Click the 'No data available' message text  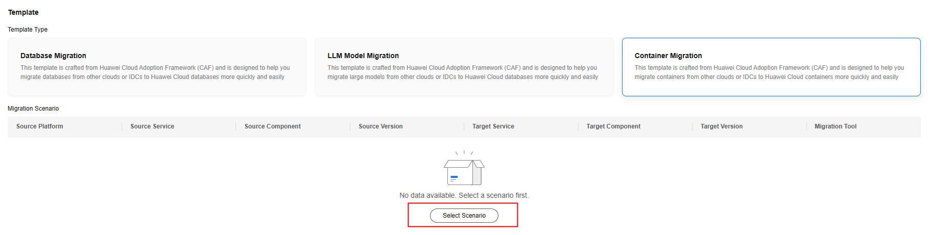pos(464,195)
